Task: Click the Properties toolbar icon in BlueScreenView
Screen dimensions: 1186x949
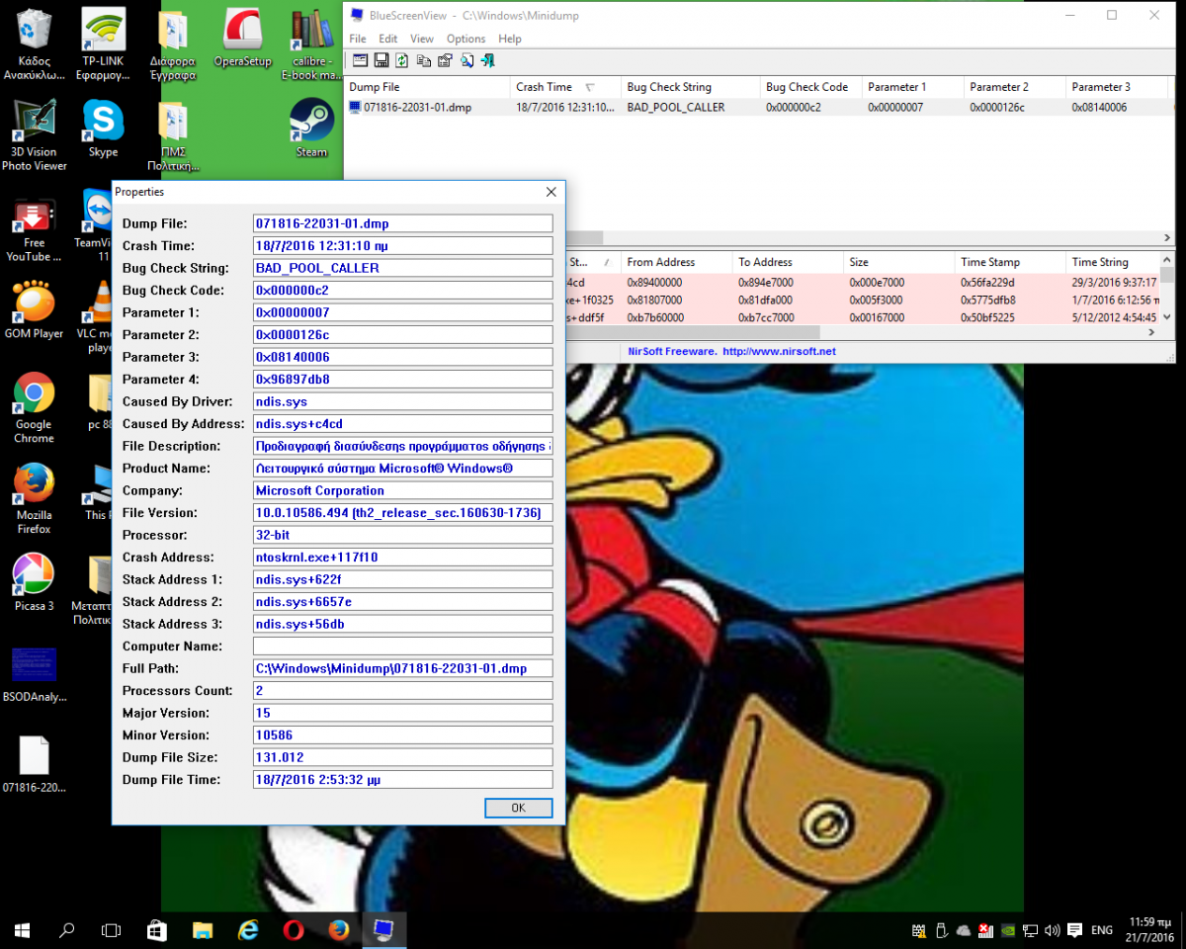Action: 445,60
